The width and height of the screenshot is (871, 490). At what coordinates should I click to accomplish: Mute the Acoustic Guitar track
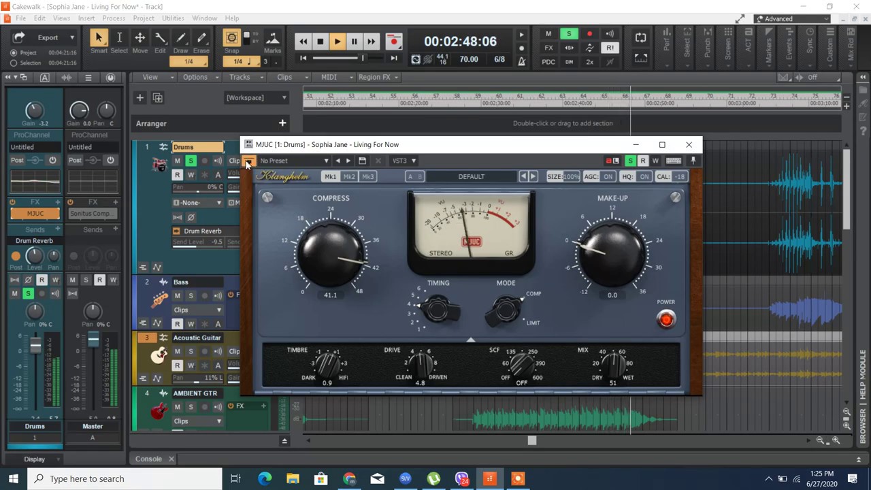(x=177, y=351)
